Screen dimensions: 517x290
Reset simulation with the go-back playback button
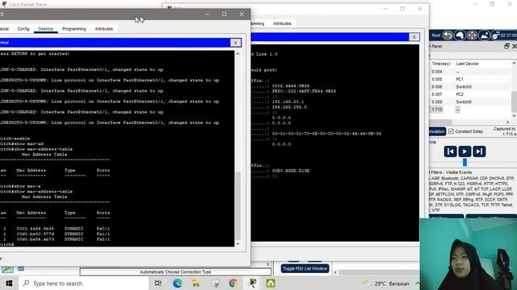[451, 151]
